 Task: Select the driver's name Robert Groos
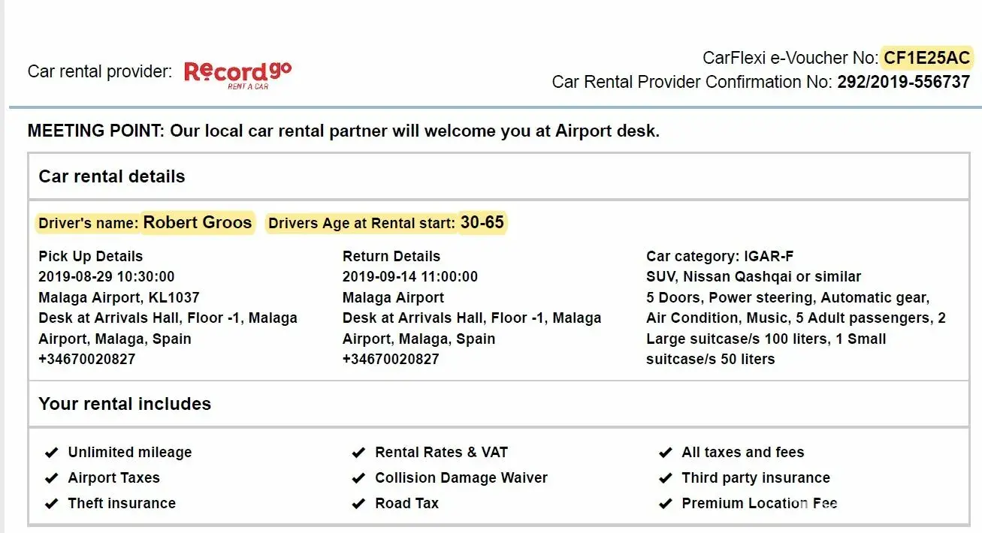pyautogui.click(x=198, y=222)
